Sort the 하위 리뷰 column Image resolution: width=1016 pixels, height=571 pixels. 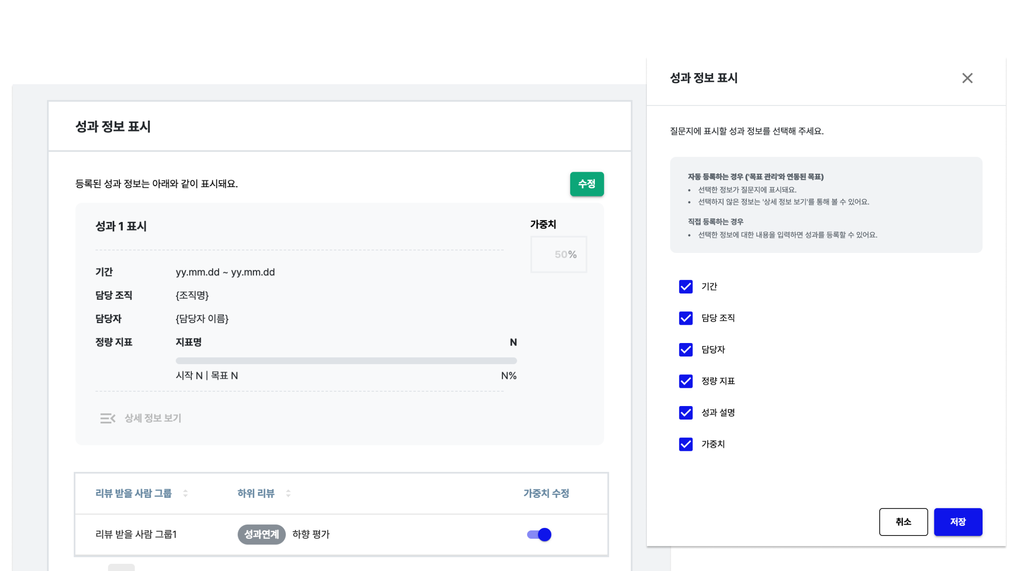(x=288, y=494)
